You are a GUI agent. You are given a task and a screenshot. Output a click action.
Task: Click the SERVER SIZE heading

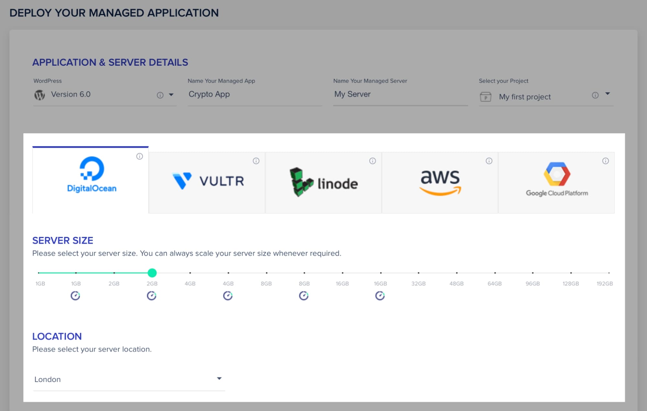coord(63,240)
